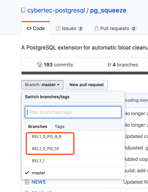Click the 'Switch branches/tags' header
This screenshot has height=192, width=148.
(x=47, y=97)
